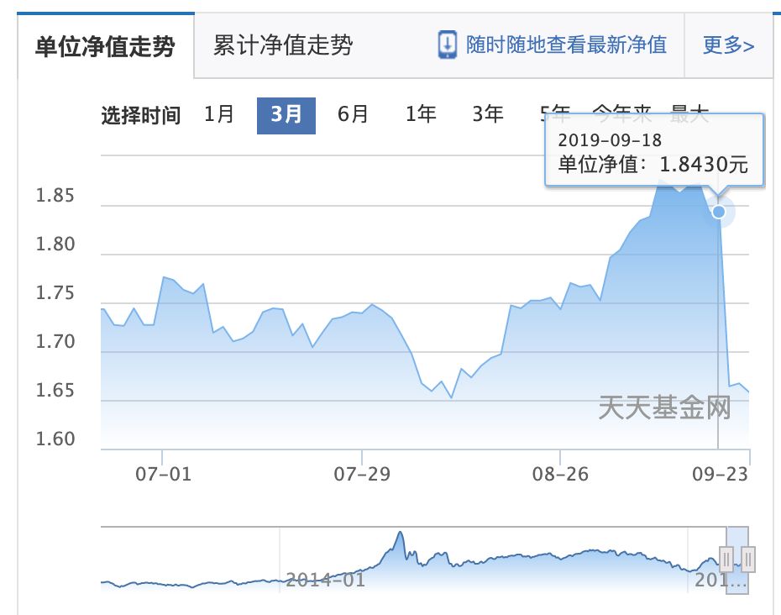
Task: Click the 07-29 x-axis date marker
Action: pyautogui.click(x=362, y=474)
